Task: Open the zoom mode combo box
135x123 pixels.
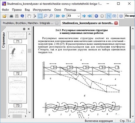Action: [x=130, y=16]
